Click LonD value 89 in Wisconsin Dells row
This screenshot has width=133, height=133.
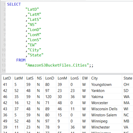(47, 109)
